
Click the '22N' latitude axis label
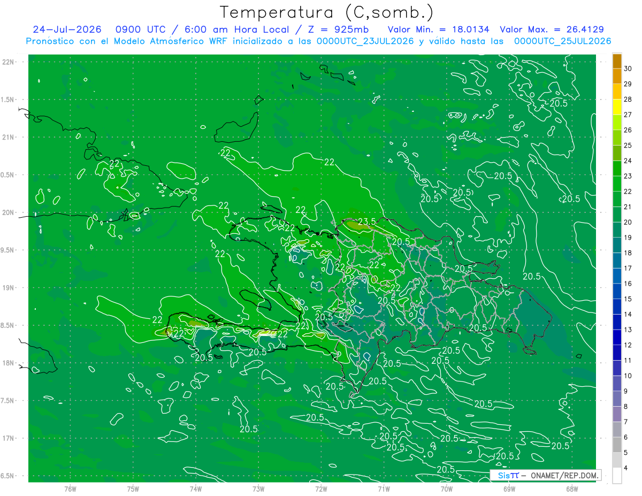9,62
